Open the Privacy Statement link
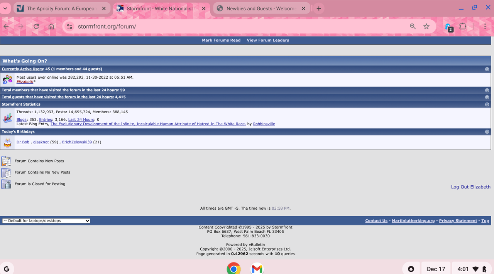 click(x=458, y=221)
